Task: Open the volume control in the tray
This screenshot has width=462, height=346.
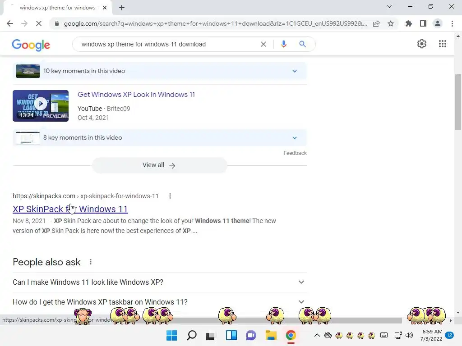Action: pos(409,335)
